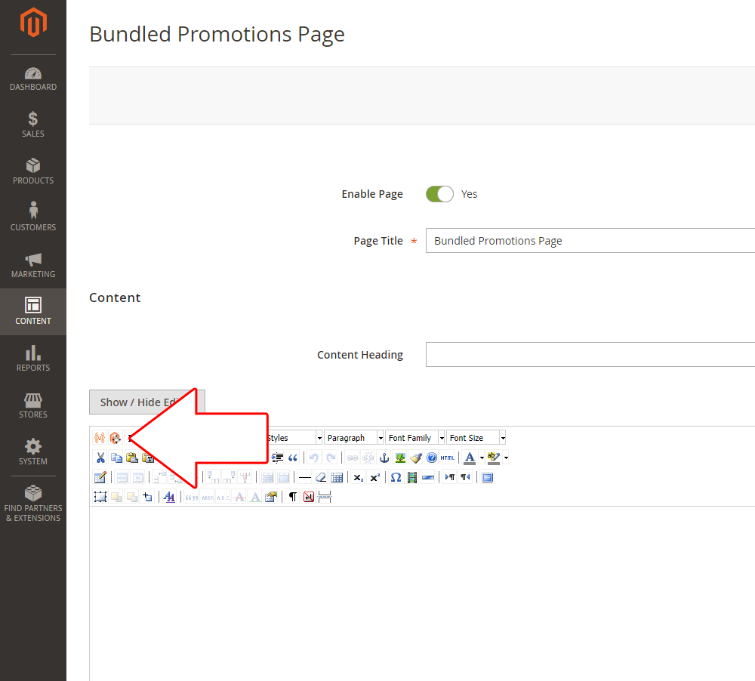The width and height of the screenshot is (755, 681).
Task: Open Edit CSS Style icon
Action: [169, 497]
